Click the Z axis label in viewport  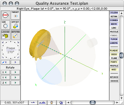65,22
